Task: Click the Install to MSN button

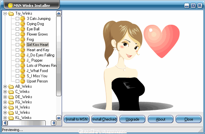Action: [76, 119]
